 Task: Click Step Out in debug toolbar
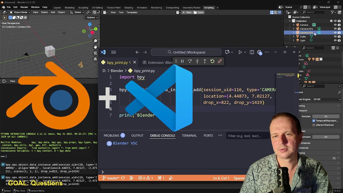tap(205, 61)
